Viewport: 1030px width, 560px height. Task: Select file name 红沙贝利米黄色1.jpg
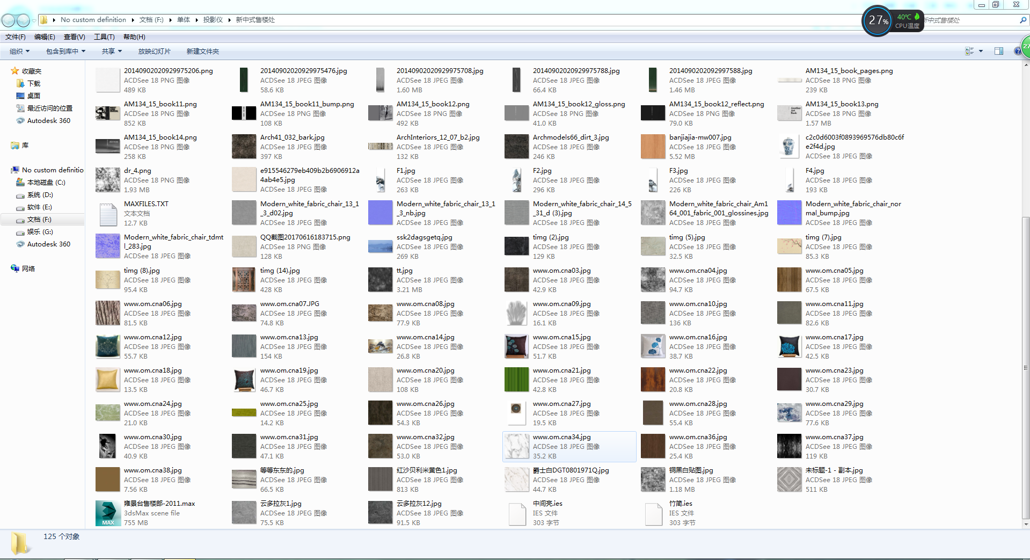pyautogui.click(x=427, y=470)
